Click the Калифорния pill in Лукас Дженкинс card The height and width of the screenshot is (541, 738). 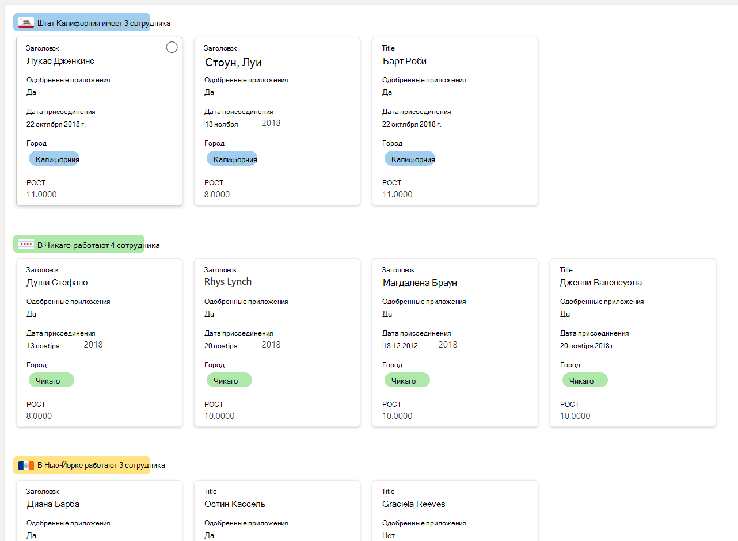tap(54, 159)
